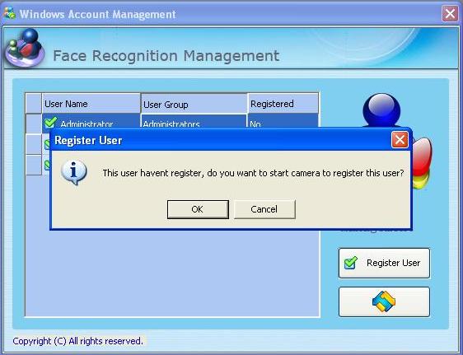Select the Administrators user group cell

click(x=194, y=121)
